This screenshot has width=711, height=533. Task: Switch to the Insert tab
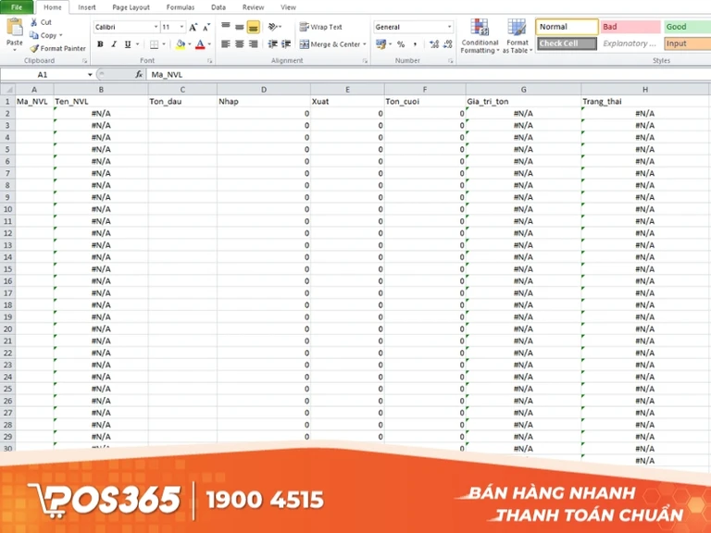coord(87,7)
